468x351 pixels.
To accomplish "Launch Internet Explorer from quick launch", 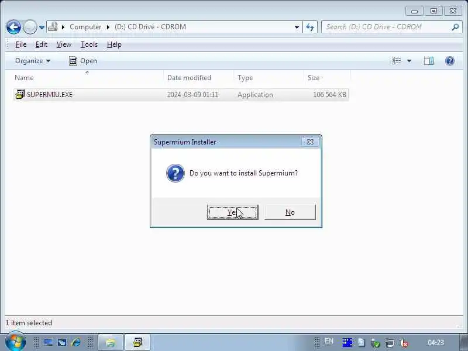I will point(76,342).
